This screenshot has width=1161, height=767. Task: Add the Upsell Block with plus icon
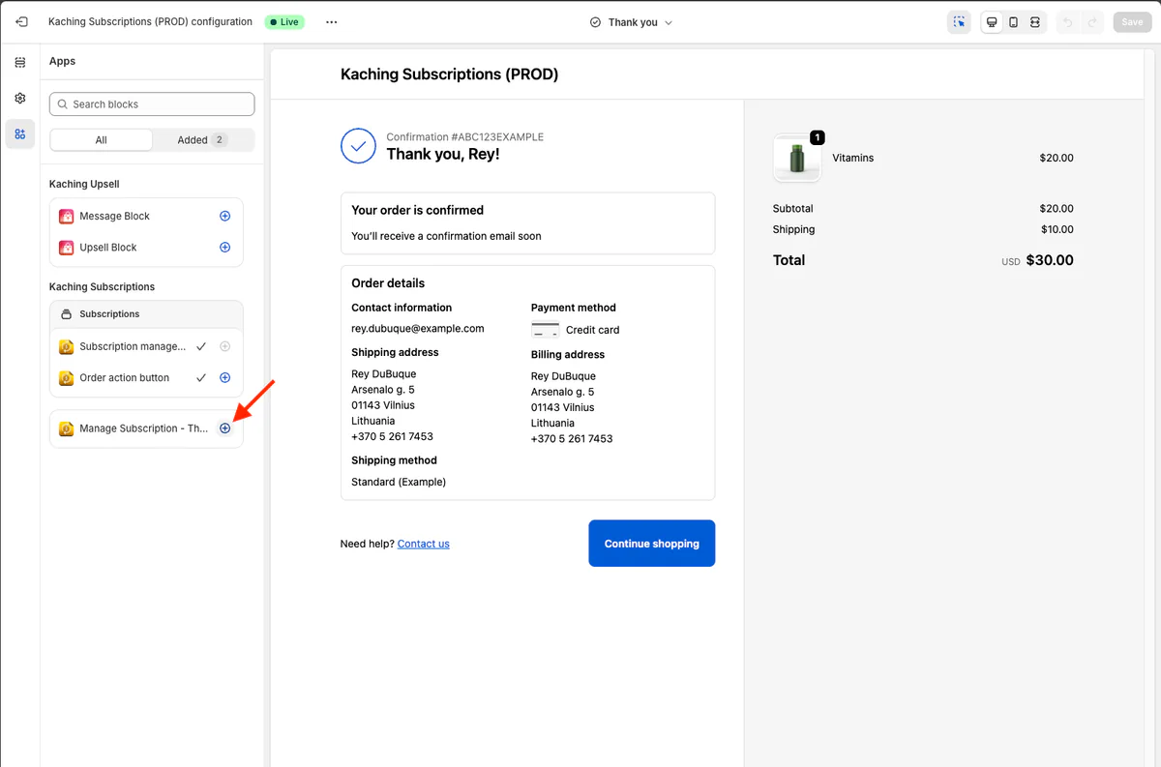pyautogui.click(x=224, y=247)
